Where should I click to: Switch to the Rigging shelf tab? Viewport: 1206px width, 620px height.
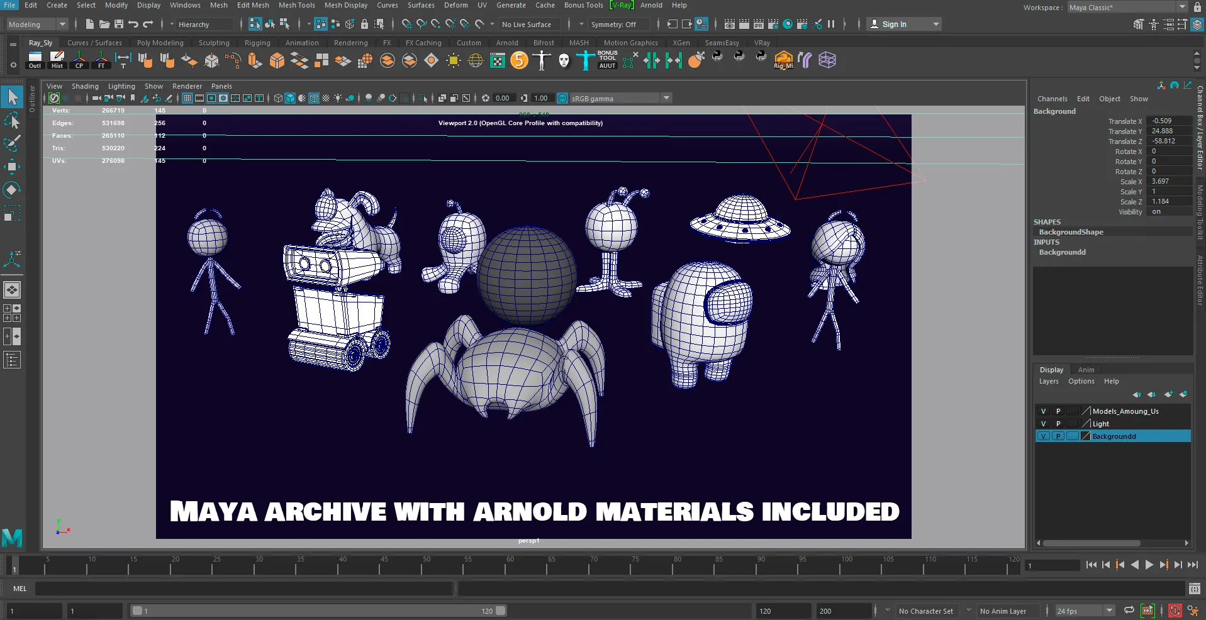click(257, 43)
